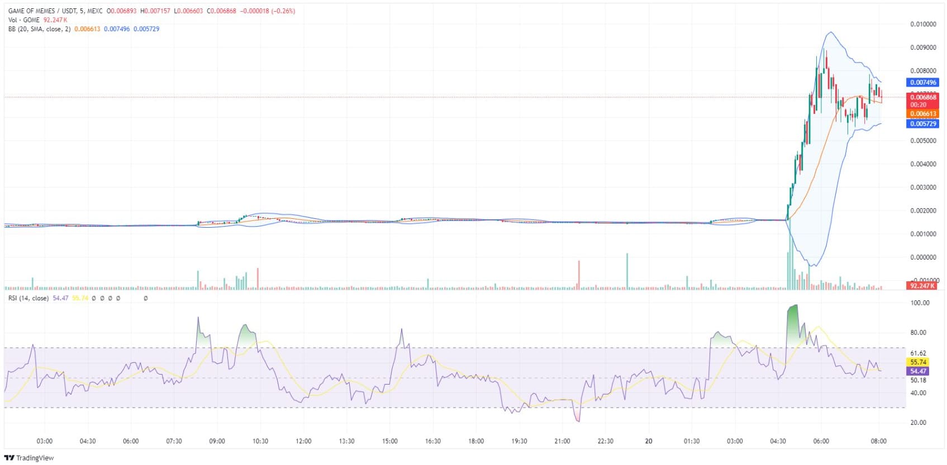Click the 61.62 RSI axis label

918,353
